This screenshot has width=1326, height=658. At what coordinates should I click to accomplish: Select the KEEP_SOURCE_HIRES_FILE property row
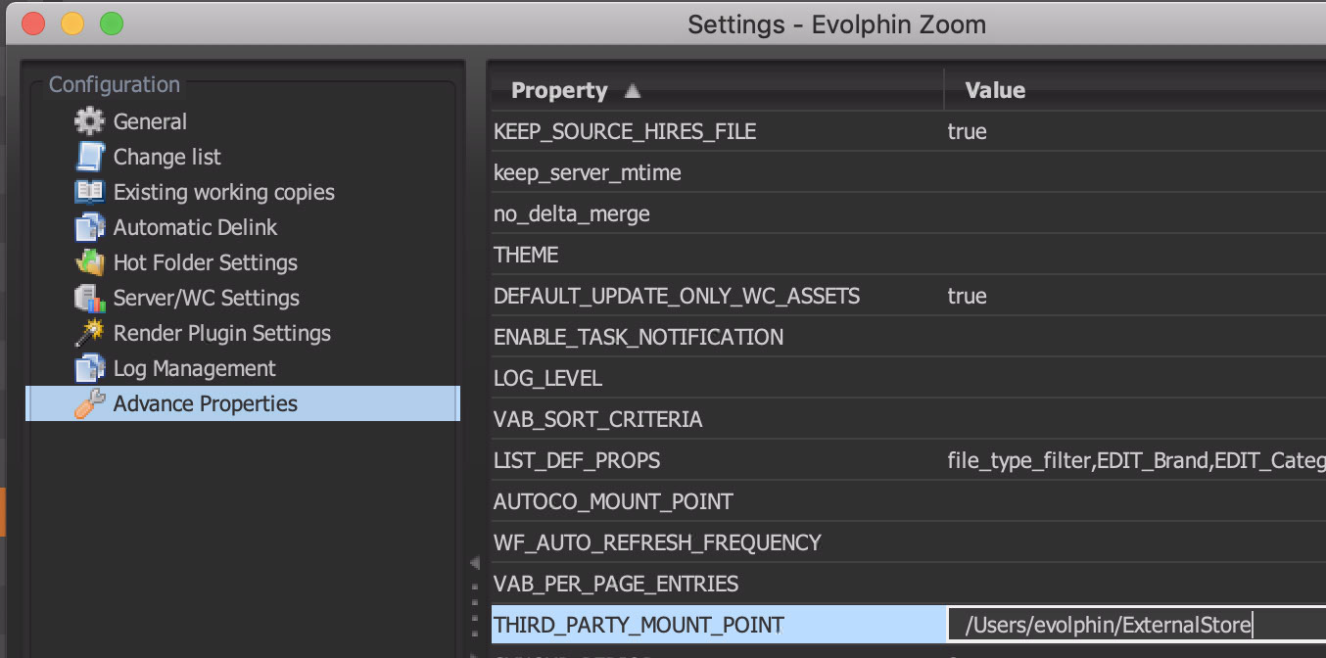pyautogui.click(x=625, y=131)
